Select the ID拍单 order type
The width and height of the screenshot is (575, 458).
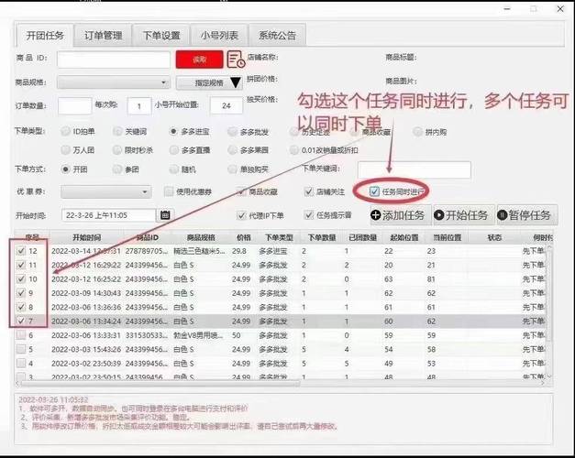(x=78, y=131)
